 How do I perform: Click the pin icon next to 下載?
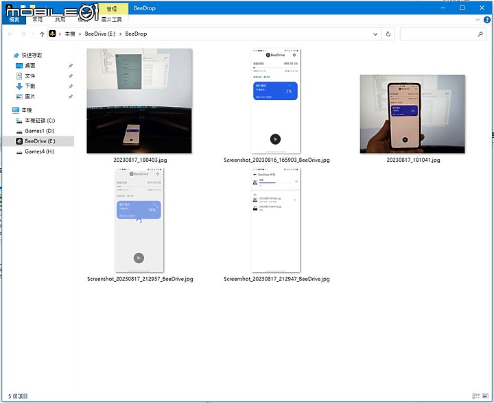[x=71, y=86]
